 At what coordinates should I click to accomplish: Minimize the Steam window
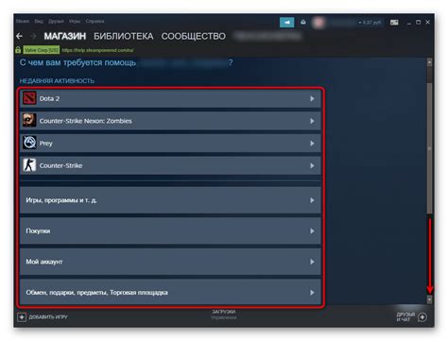[409, 23]
